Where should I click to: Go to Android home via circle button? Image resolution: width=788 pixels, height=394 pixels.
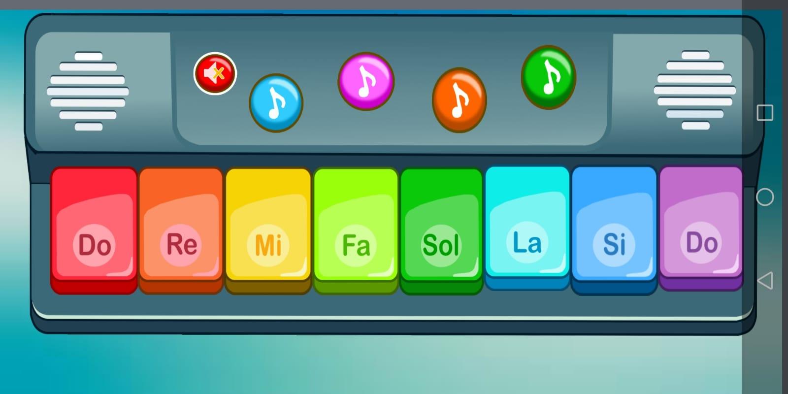[765, 197]
